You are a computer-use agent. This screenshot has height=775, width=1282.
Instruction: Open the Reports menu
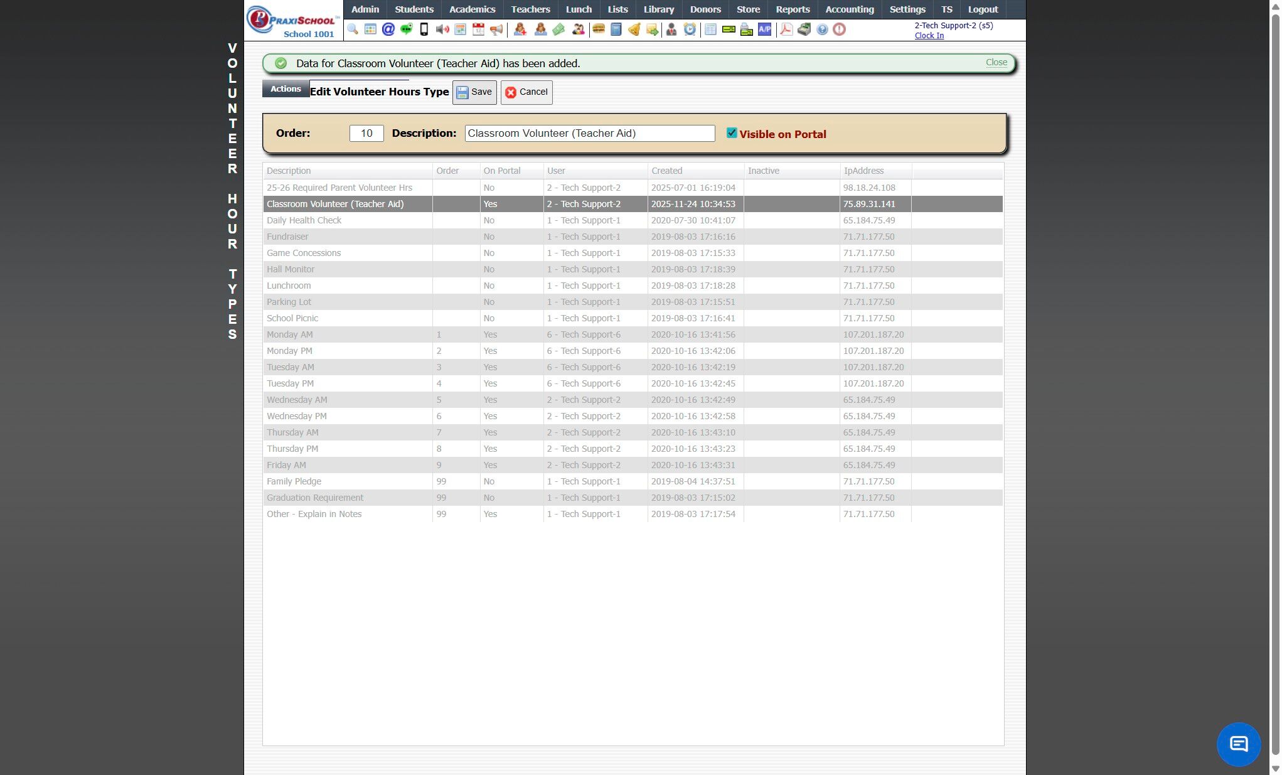click(x=793, y=9)
